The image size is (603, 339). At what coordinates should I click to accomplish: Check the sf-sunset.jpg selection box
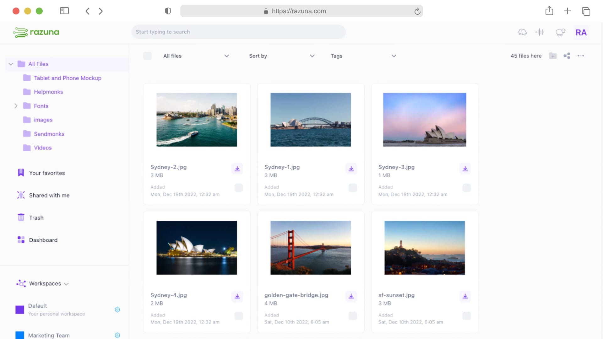point(467,316)
